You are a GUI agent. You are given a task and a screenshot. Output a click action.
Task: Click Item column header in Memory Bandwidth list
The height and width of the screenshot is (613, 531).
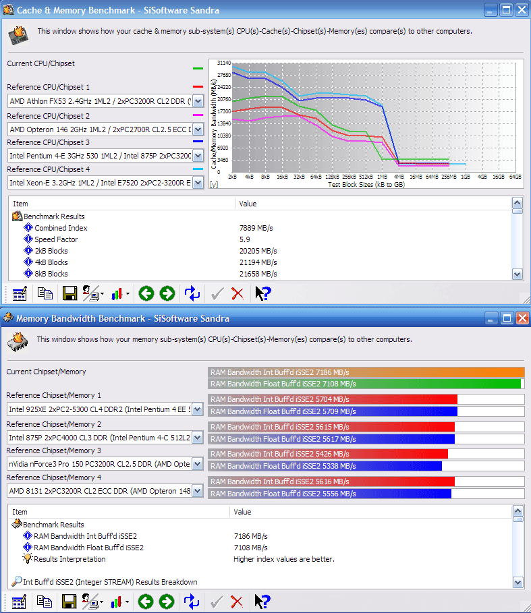tap(119, 512)
